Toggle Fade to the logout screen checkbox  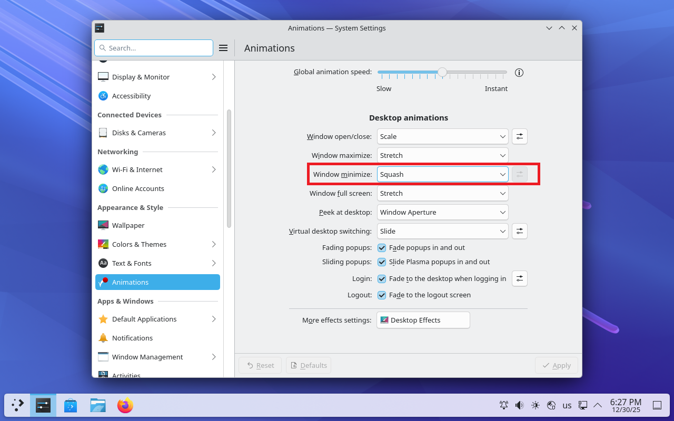[x=382, y=295]
